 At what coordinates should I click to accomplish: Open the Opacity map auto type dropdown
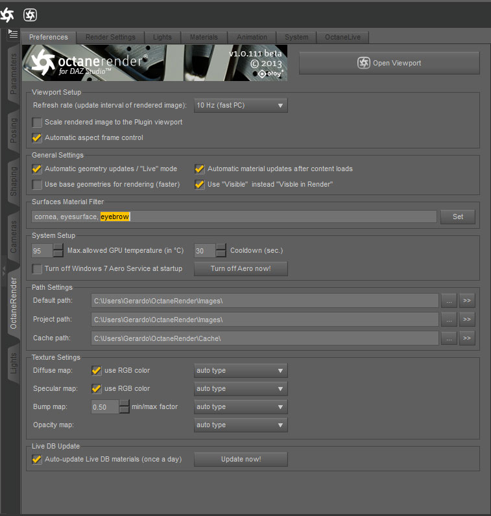241,425
